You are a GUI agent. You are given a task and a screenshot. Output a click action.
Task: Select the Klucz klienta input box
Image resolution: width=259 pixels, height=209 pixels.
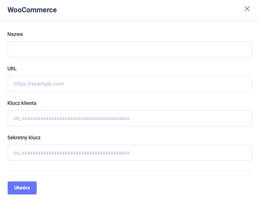129,118
